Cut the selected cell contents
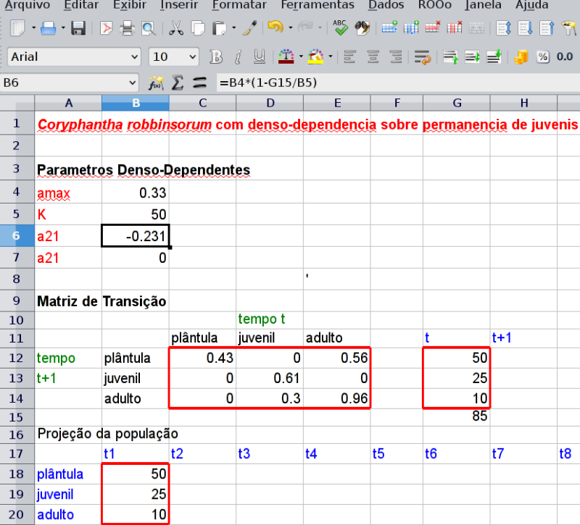The image size is (580, 525). pos(175,27)
